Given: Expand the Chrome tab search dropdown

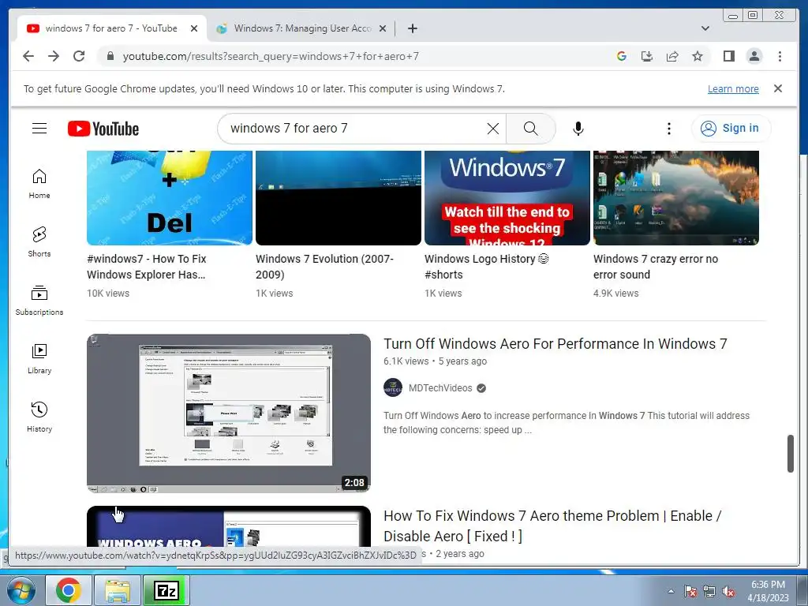Looking at the screenshot, I should pos(705,28).
